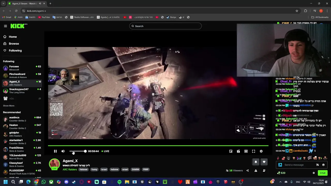Viewport: 331px width, 186px height.
Task: Open Agami_X channel avatar
Action: click(x=54, y=164)
